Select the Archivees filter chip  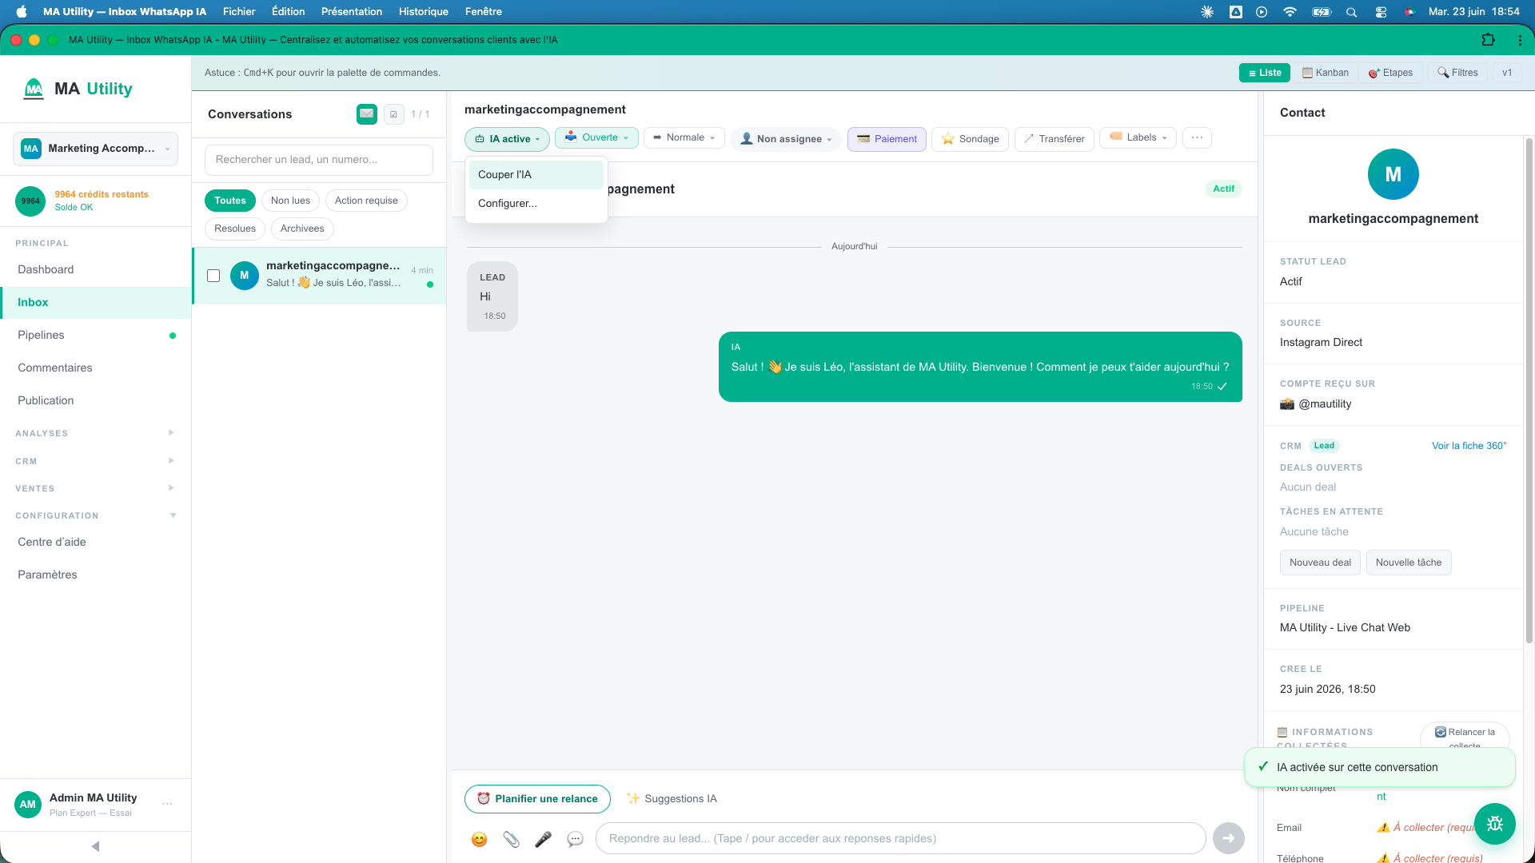point(302,229)
